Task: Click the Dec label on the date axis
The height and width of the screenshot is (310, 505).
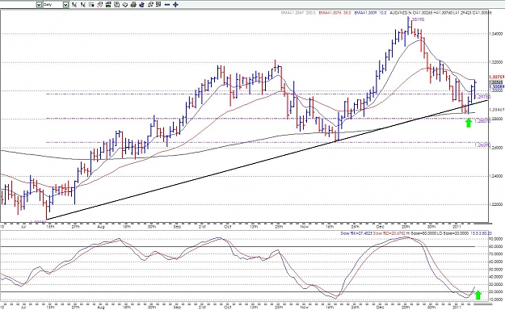Action: pyautogui.click(x=381, y=226)
